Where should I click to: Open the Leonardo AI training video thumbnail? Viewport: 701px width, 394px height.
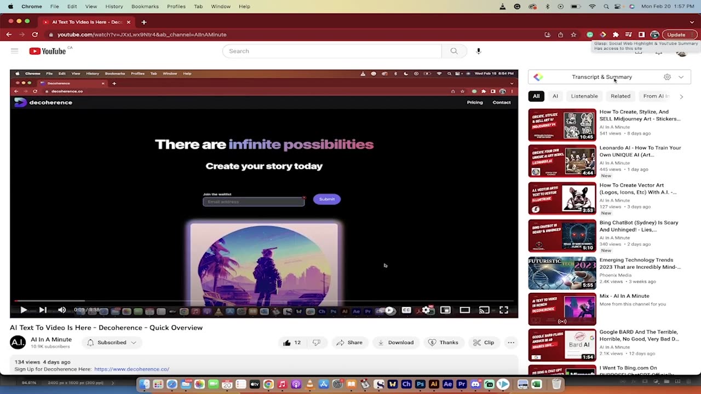562,161
